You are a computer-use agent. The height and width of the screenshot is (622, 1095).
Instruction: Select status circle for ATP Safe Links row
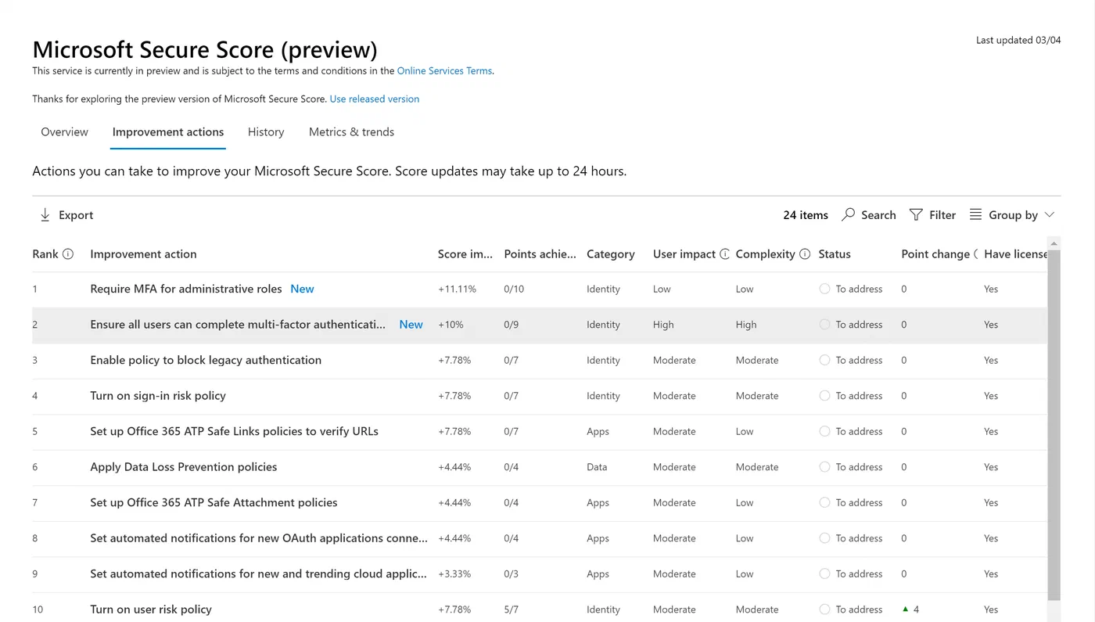(x=824, y=431)
